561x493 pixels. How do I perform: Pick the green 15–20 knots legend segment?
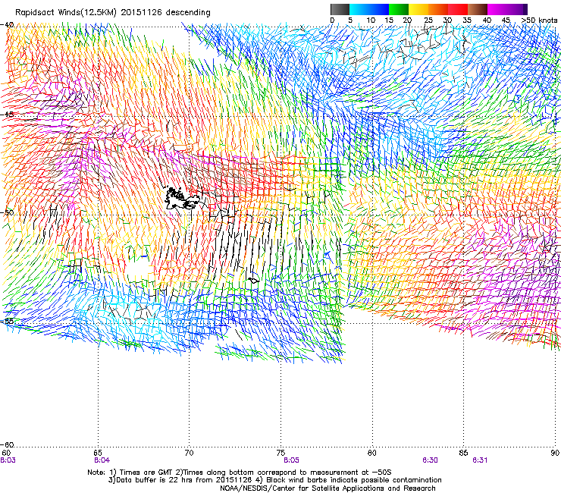pyautogui.click(x=399, y=9)
